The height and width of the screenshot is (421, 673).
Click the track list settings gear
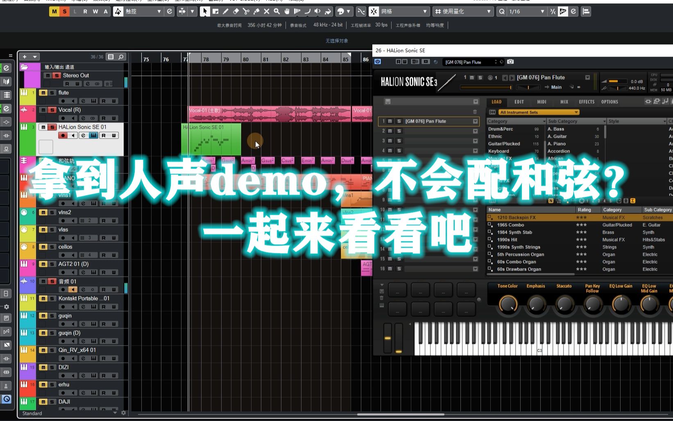coord(124,413)
